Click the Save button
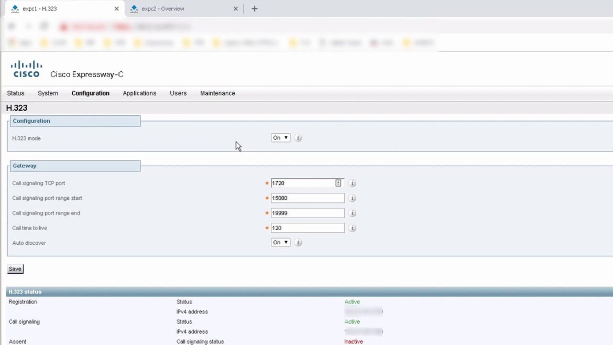This screenshot has width=613, height=345. pos(15,269)
